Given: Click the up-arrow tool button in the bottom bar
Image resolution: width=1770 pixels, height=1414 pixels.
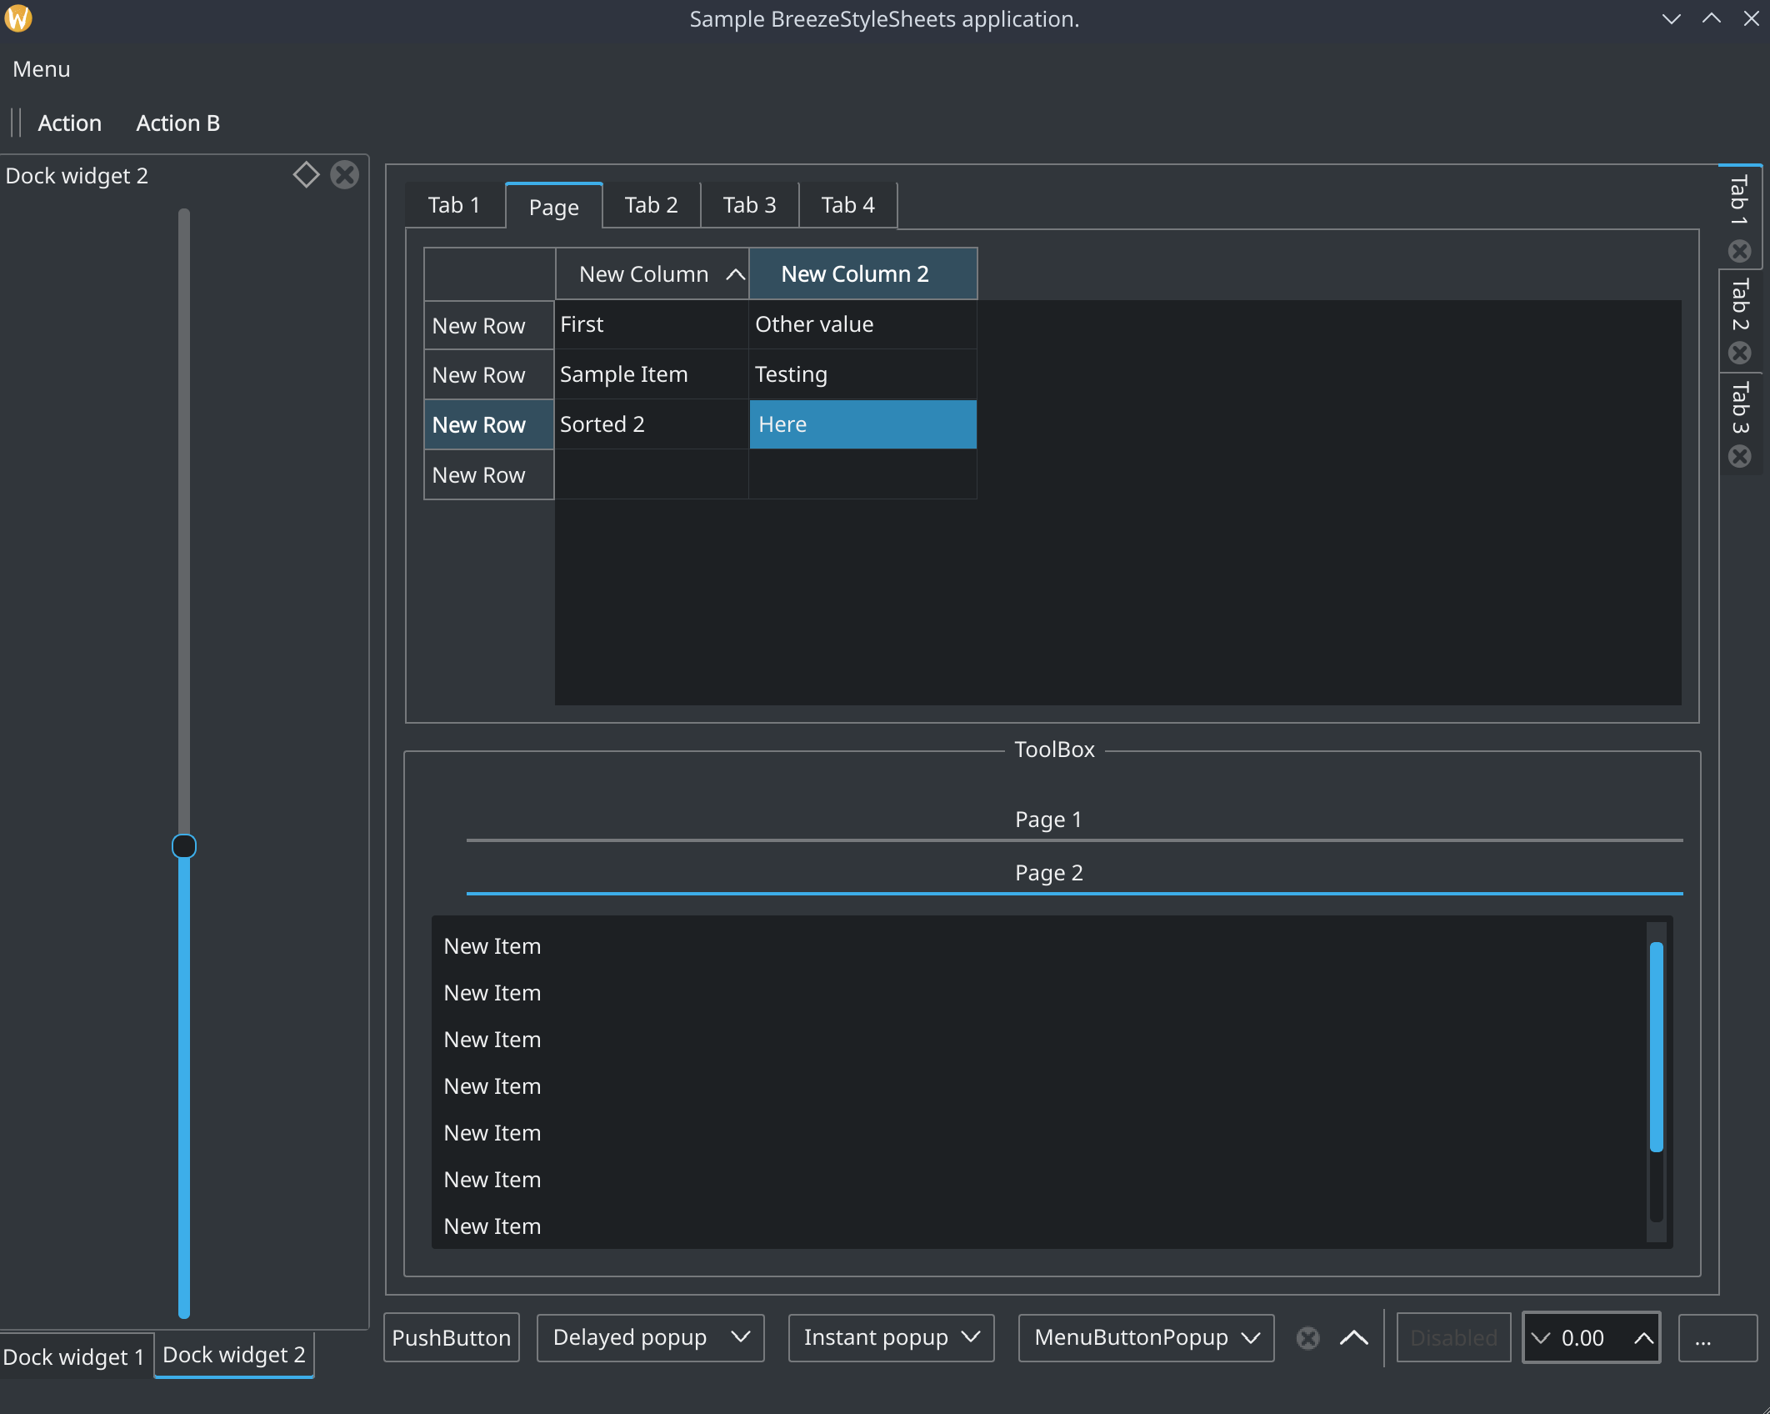Looking at the screenshot, I should (x=1354, y=1338).
